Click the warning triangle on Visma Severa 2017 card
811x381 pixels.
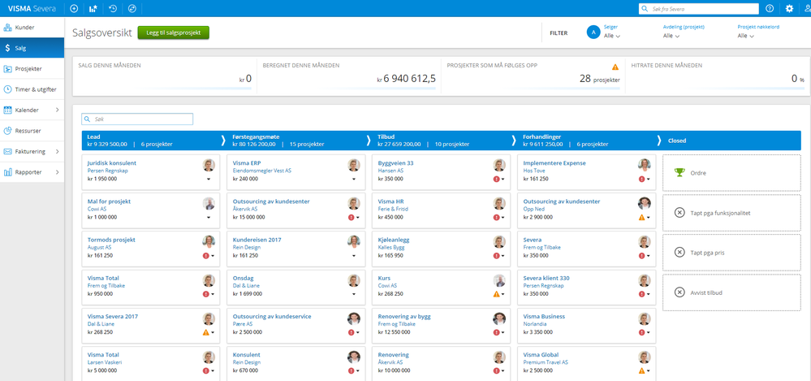click(206, 332)
